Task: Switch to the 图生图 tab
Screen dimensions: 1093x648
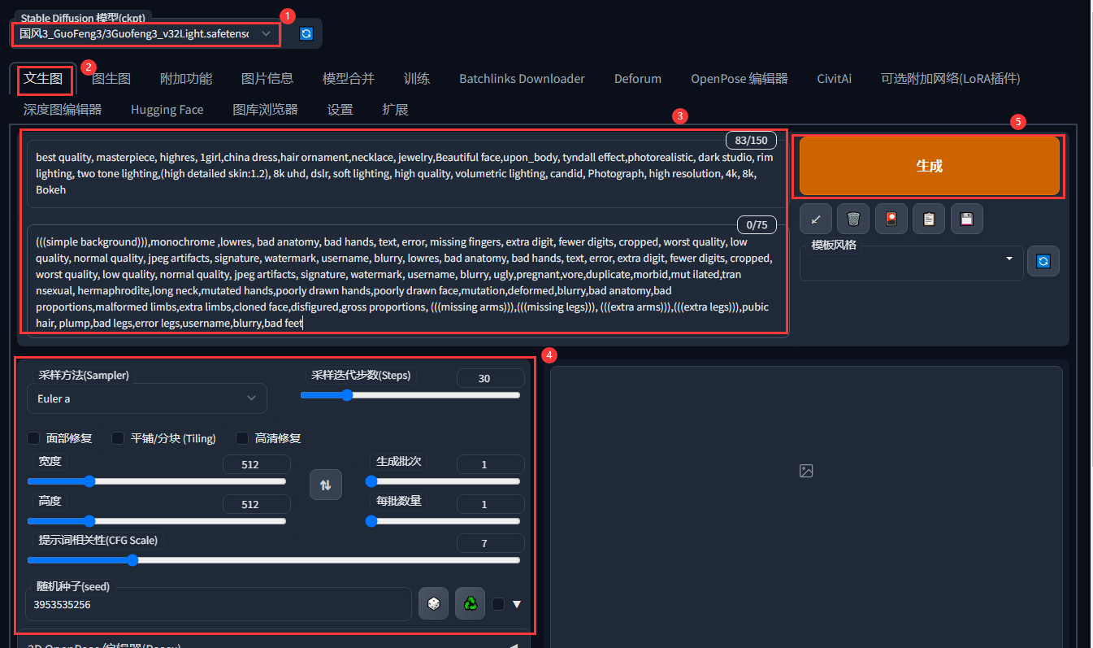Action: [x=111, y=79]
